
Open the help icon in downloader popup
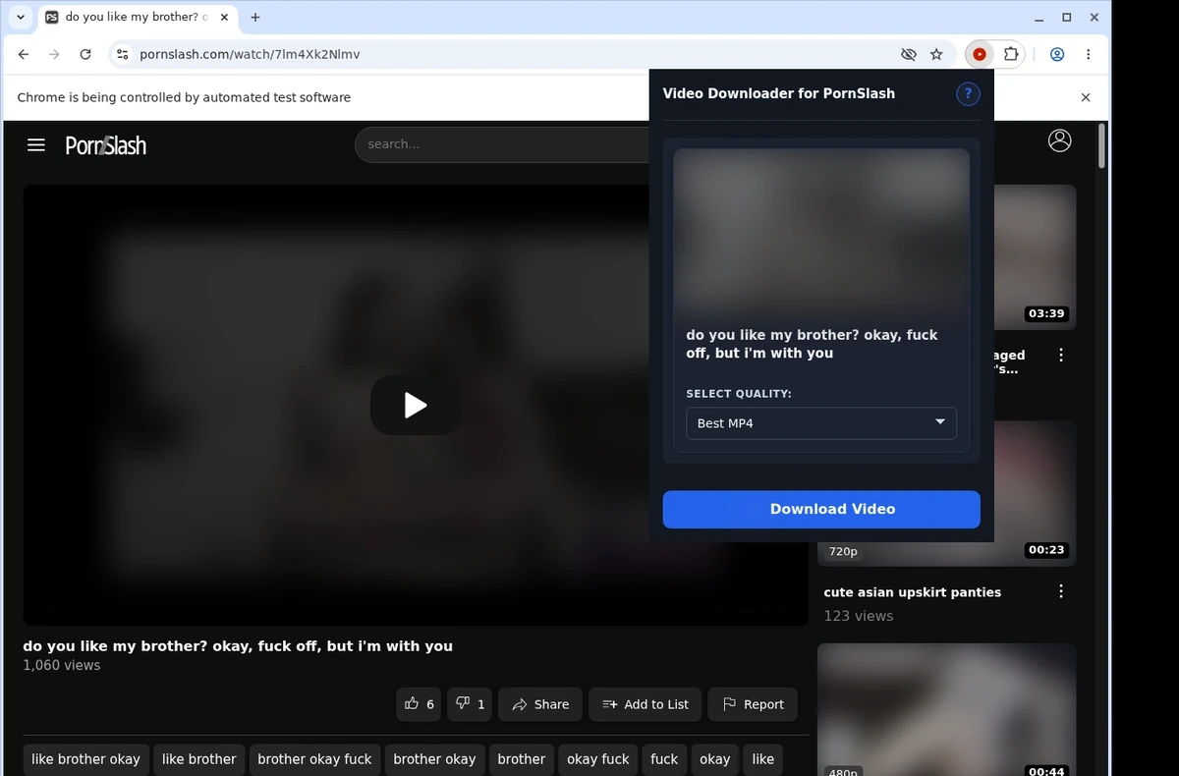click(x=968, y=94)
